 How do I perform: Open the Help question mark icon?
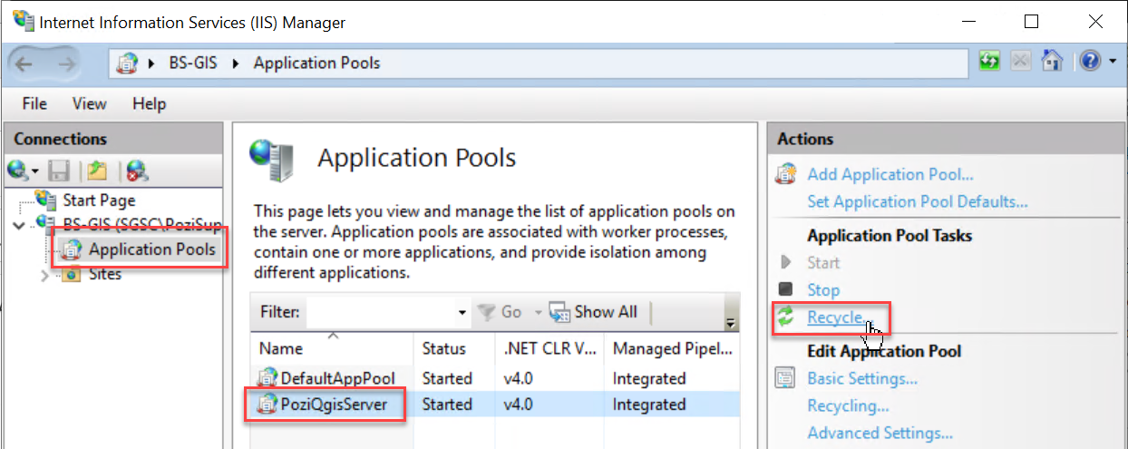pos(1089,62)
